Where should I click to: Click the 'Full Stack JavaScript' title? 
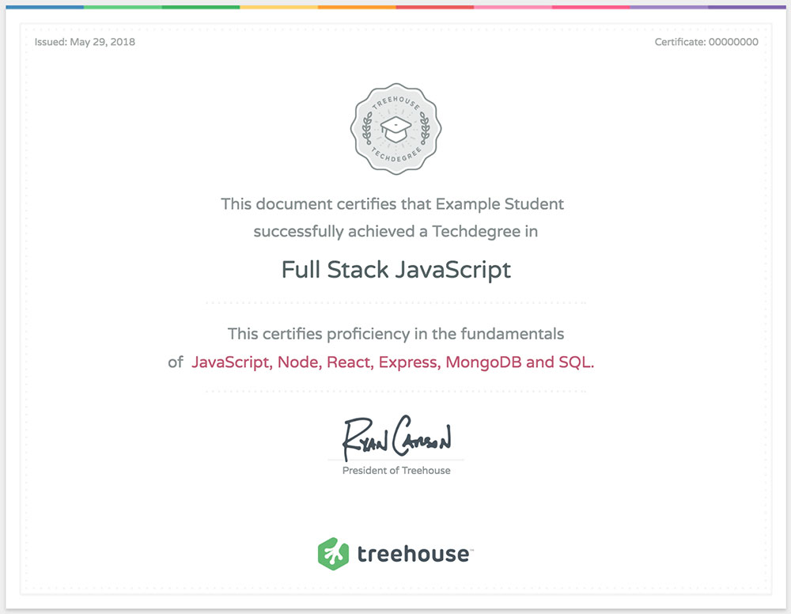[396, 270]
